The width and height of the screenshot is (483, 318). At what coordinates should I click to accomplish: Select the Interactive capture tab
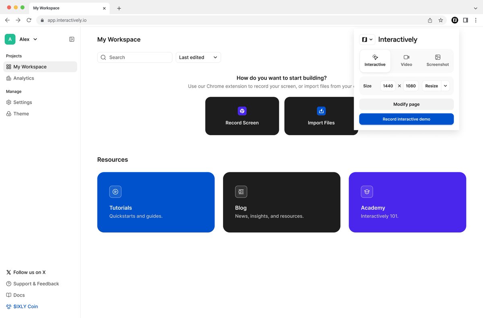point(375,61)
